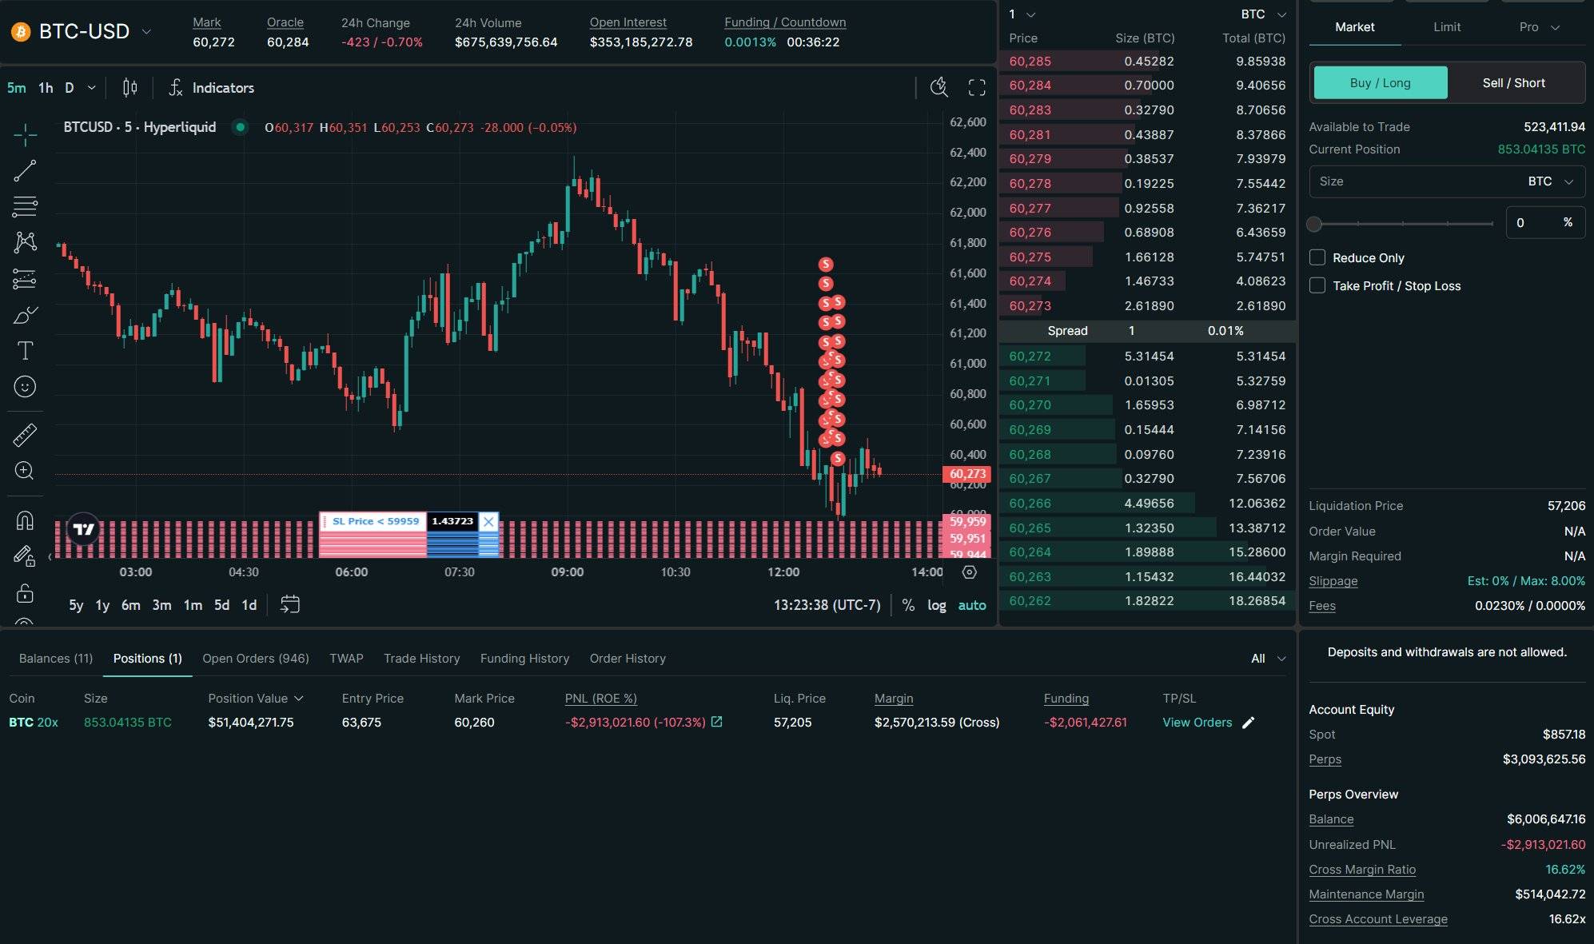Select the ruler measure tool
Image resolution: width=1594 pixels, height=944 pixels.
(25, 435)
